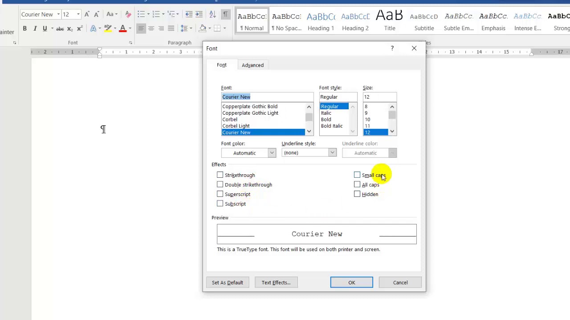Click Set As Default button

(228, 283)
